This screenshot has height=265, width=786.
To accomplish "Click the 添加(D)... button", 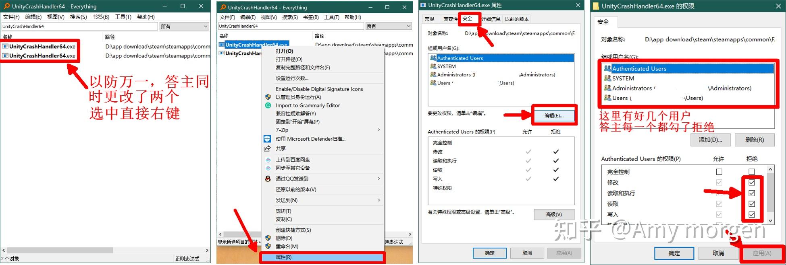I will tap(710, 140).
